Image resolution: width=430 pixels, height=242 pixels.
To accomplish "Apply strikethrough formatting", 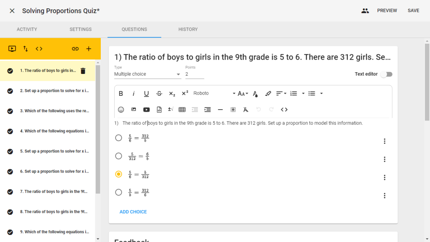I will [159, 94].
